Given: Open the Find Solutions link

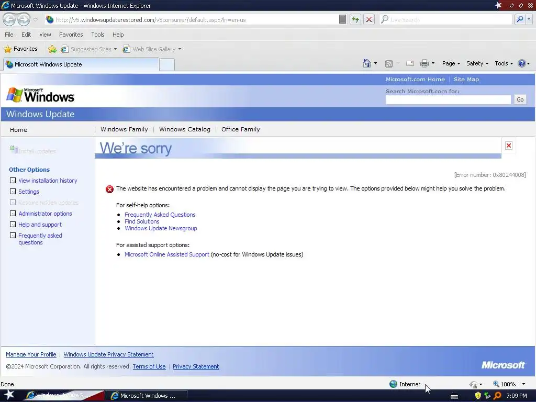Looking at the screenshot, I should tap(142, 221).
